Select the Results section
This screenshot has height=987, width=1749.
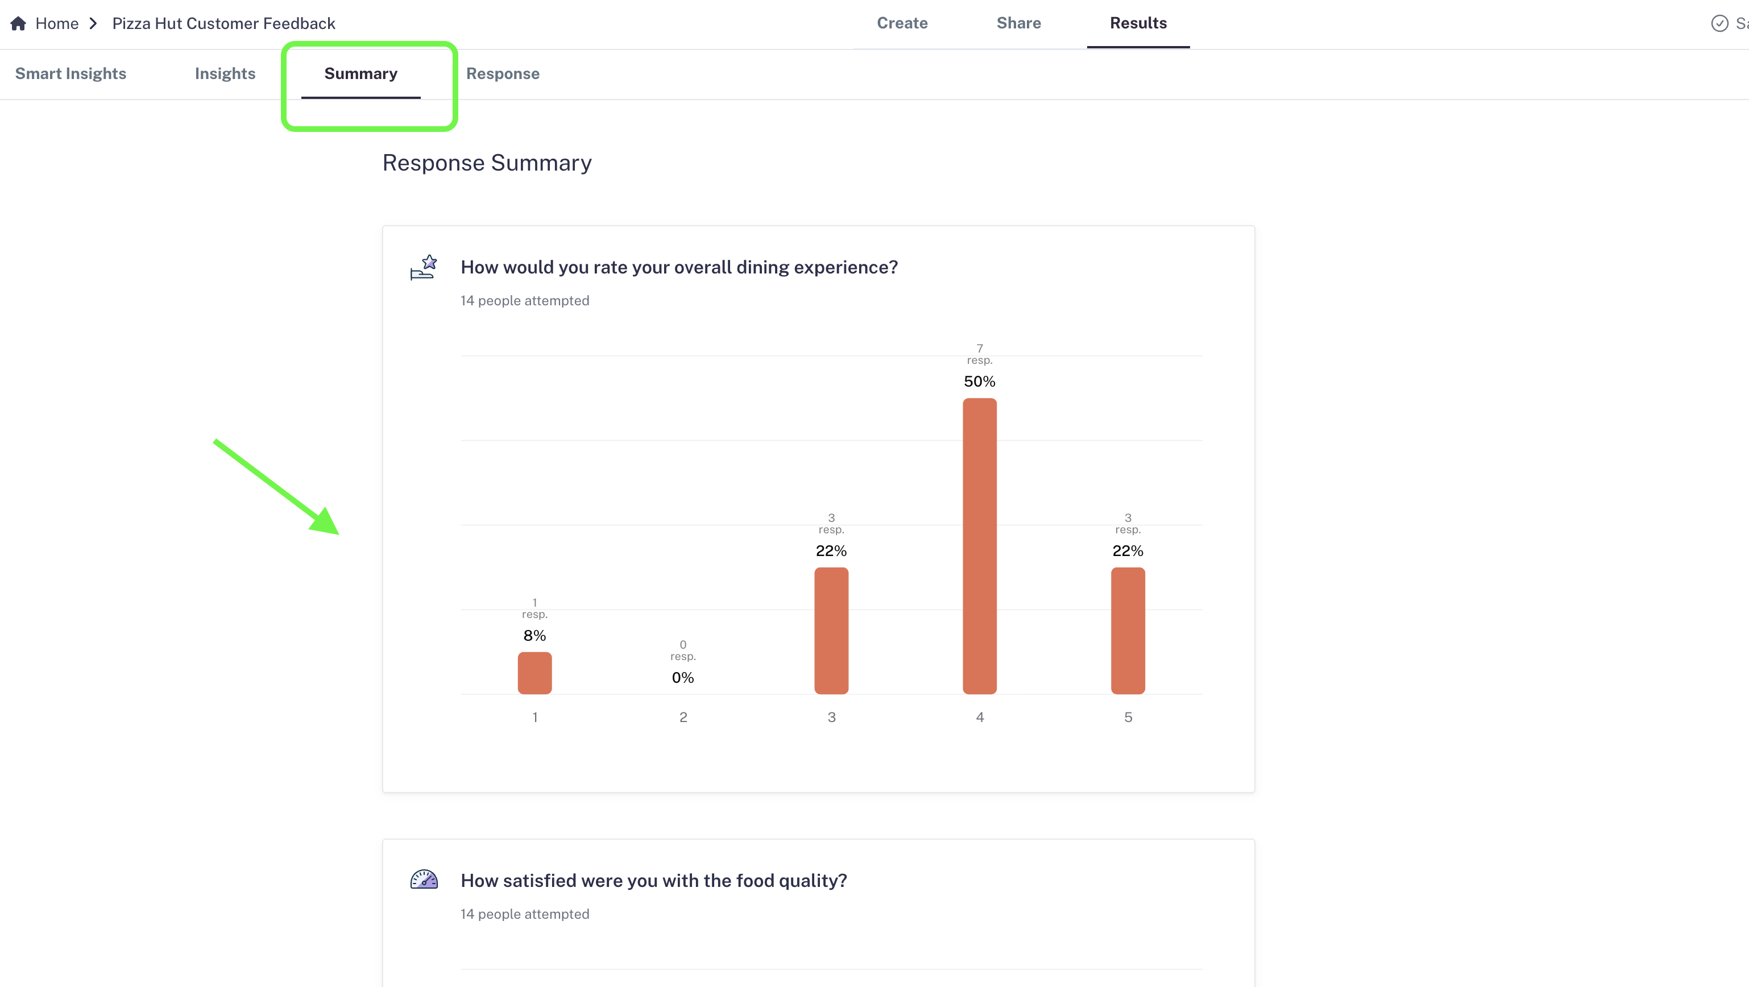(x=1138, y=23)
